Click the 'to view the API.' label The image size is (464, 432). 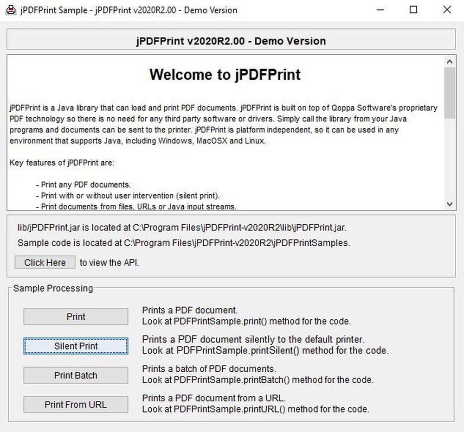point(109,262)
